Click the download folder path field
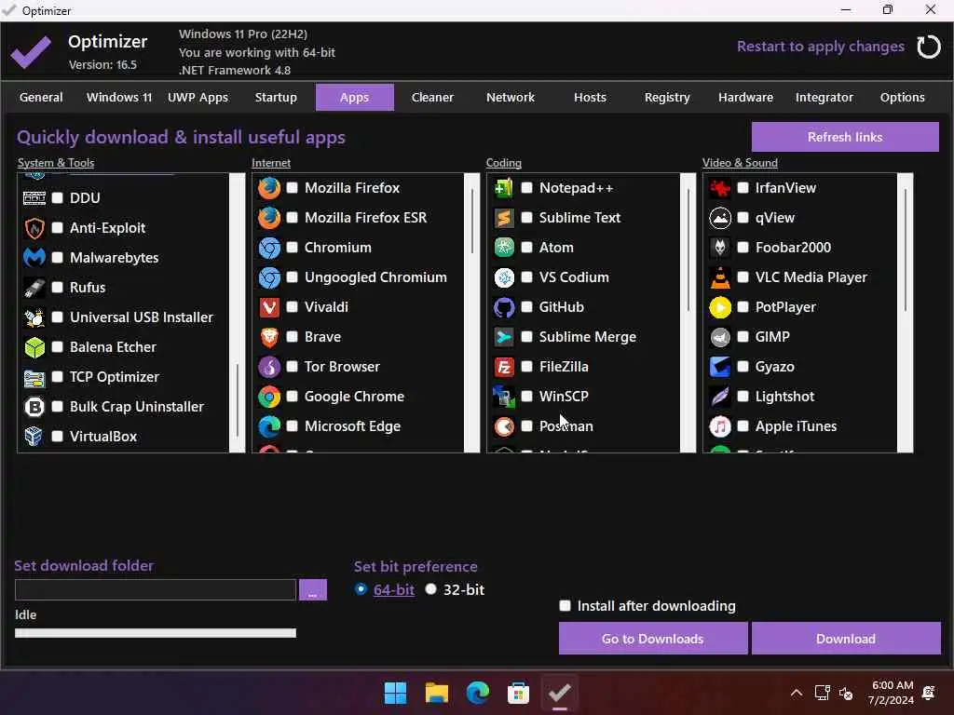This screenshot has height=715, width=954. (156, 589)
